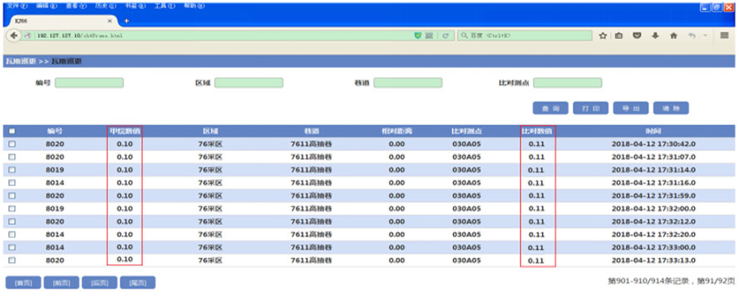Screen dimensions: 739x301
Task: Check the row timed 17:33:13.0
Action: click(x=12, y=260)
